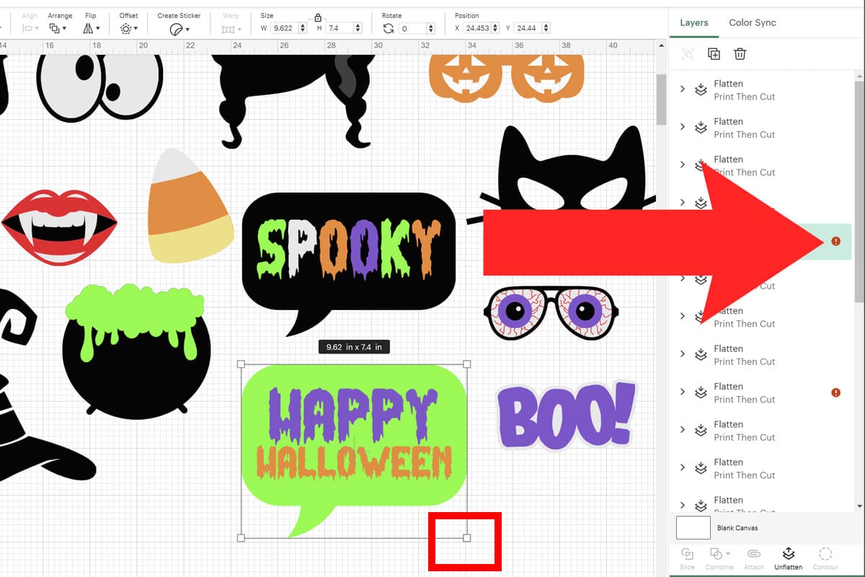Duplicate the selected layer icon

[x=713, y=53]
